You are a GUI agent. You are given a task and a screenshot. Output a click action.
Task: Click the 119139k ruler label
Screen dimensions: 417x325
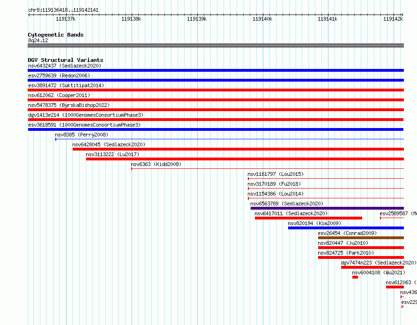tap(197, 19)
